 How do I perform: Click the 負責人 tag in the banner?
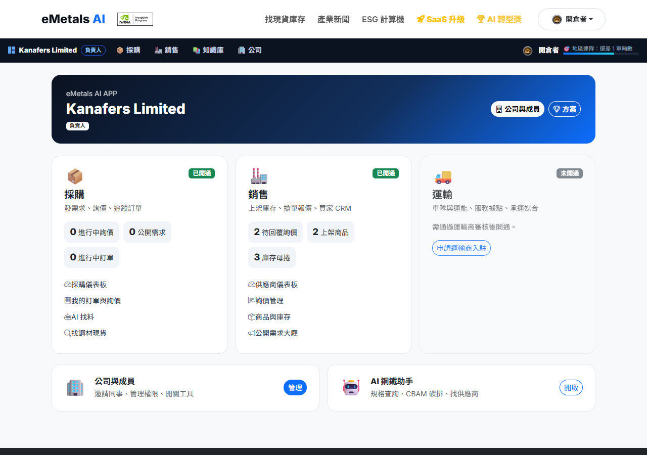coord(77,126)
